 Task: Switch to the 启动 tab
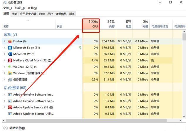42,14
